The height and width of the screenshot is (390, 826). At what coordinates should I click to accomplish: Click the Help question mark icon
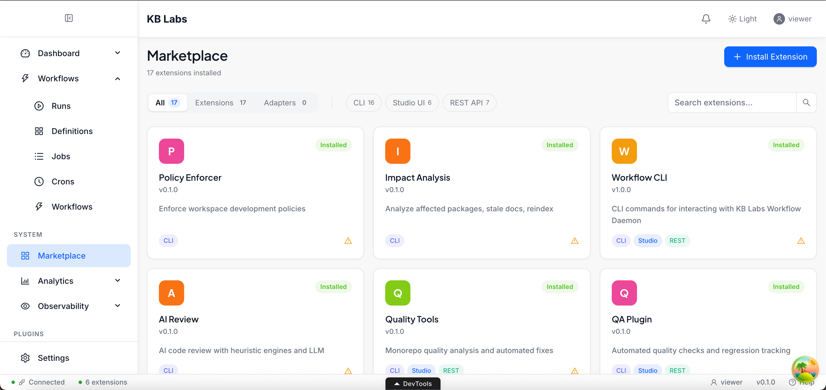pyautogui.click(x=792, y=382)
